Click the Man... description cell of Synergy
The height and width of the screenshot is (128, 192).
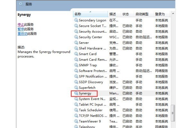tap(114, 93)
